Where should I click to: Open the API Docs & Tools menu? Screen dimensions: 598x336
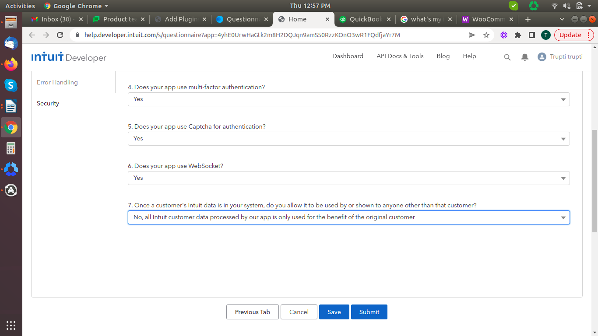[400, 56]
